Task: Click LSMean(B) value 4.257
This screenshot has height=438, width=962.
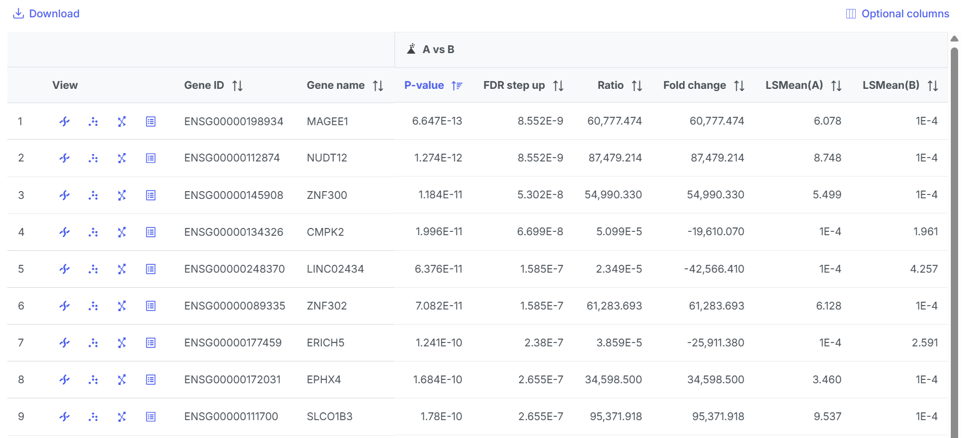Action: pos(924,269)
